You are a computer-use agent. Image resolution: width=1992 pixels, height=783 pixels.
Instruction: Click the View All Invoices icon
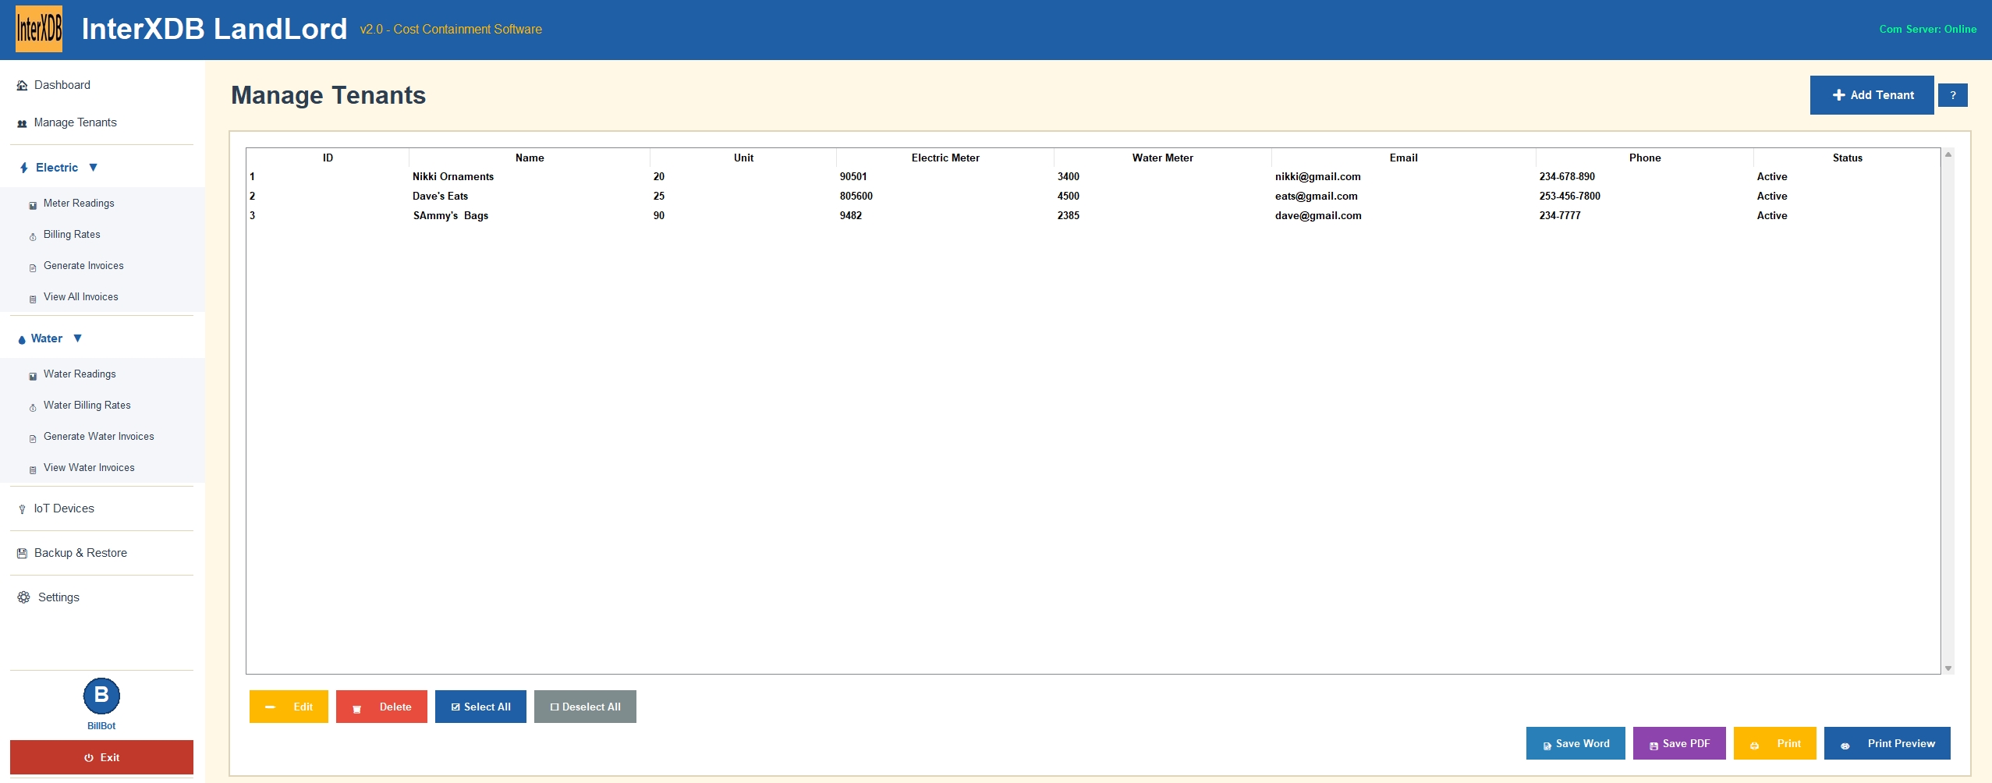(33, 299)
